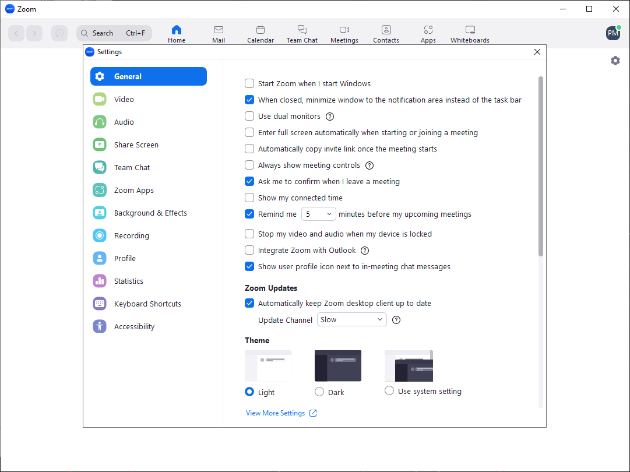Click the system setting theme thumbnail
This screenshot has width=630, height=472.
[409, 366]
